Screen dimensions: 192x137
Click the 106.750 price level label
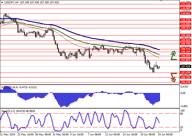(x=185, y=78)
